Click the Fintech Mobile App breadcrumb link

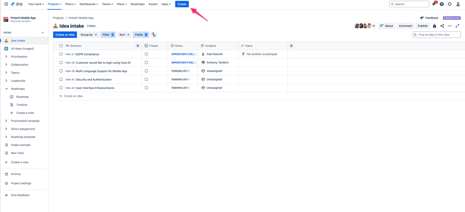[x=81, y=18]
